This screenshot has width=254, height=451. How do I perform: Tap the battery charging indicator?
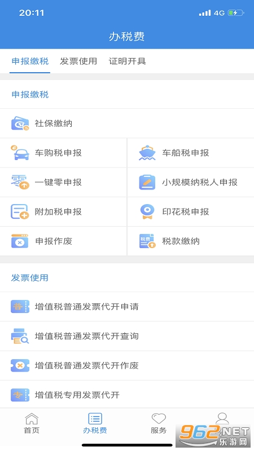pos(236,13)
